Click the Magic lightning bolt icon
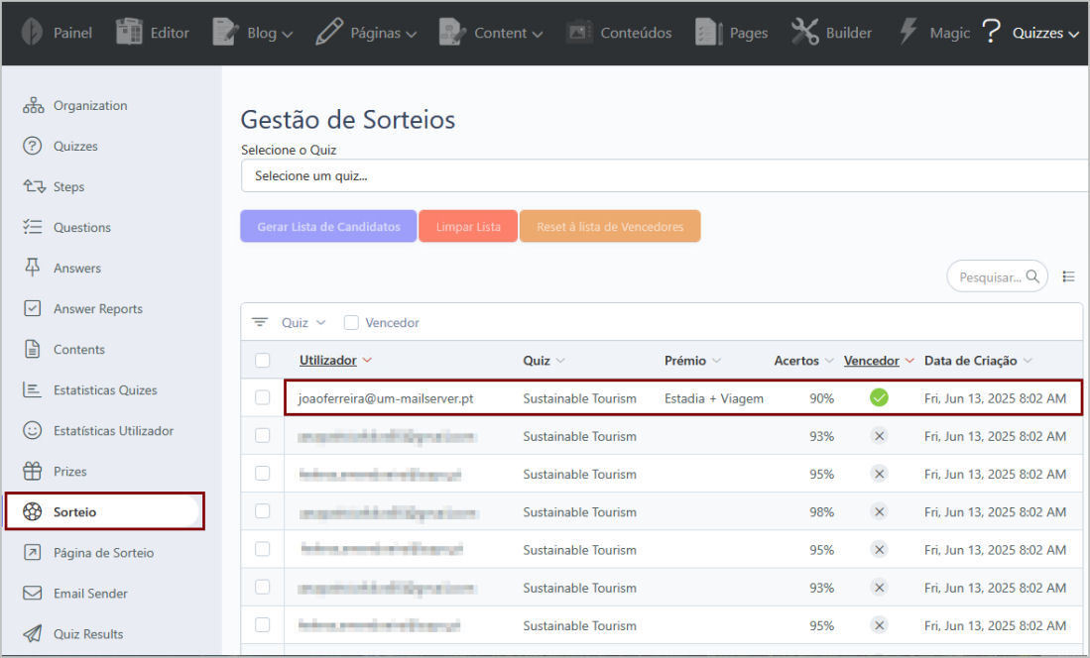This screenshot has width=1090, height=658. [908, 32]
